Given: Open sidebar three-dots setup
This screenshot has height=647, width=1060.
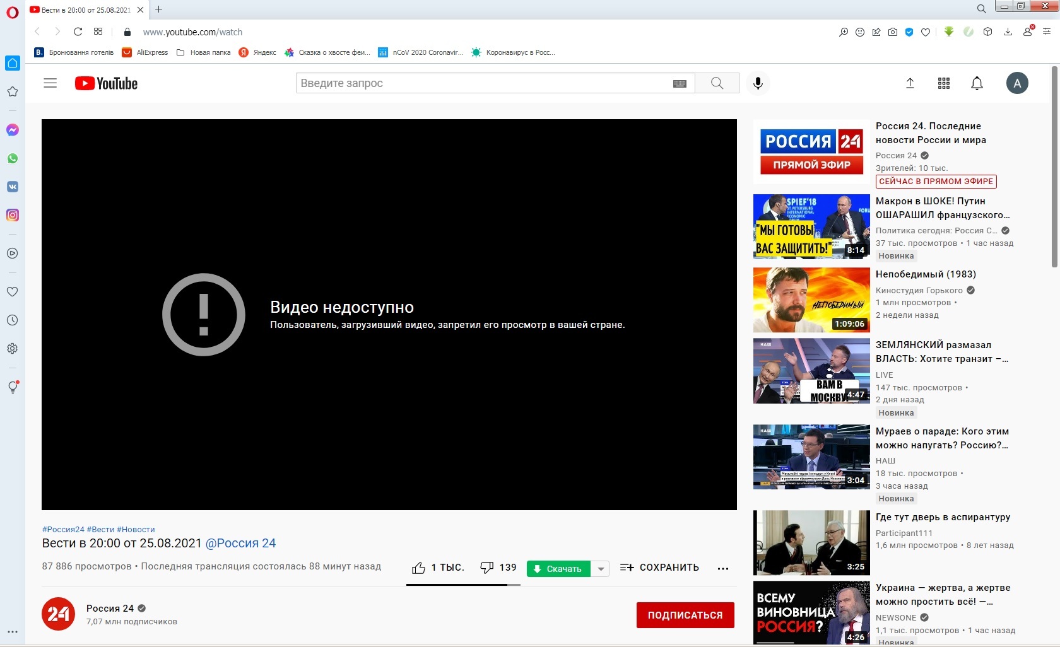Looking at the screenshot, I should [x=12, y=631].
